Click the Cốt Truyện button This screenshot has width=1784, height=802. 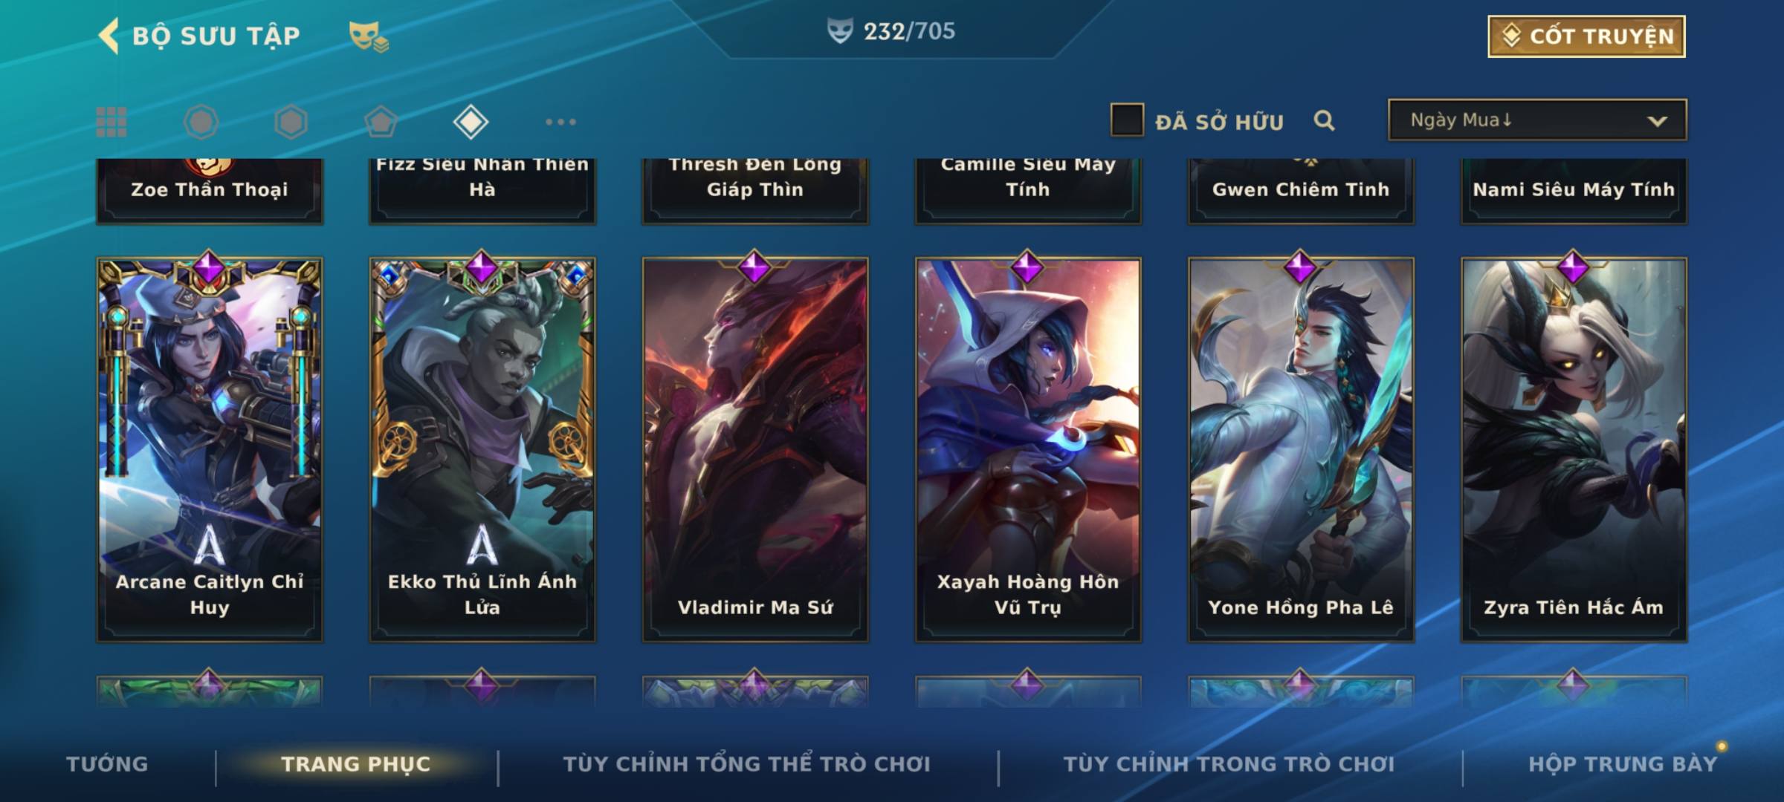tap(1586, 36)
